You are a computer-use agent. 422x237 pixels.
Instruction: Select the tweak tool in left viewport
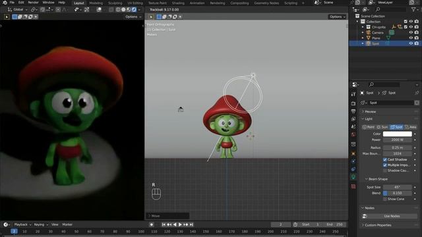pyautogui.click(x=7, y=17)
